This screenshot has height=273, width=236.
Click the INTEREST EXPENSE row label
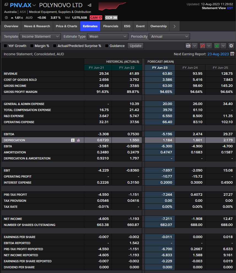tap(18, 183)
